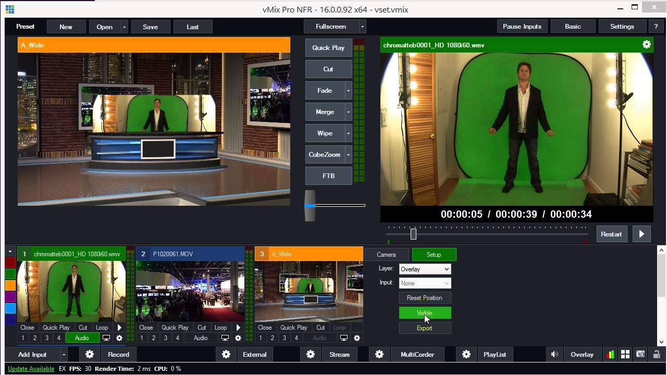Screen dimensions: 667x375
Task: Open the Input dropdown showing None
Action: tap(425, 283)
